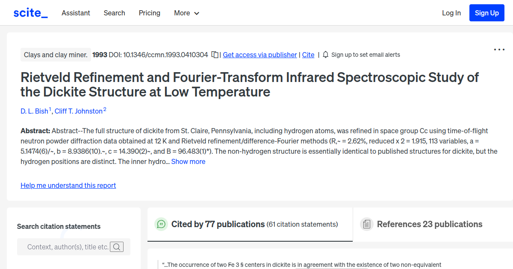Open the Pricing page
The height and width of the screenshot is (269, 513).
tap(149, 13)
